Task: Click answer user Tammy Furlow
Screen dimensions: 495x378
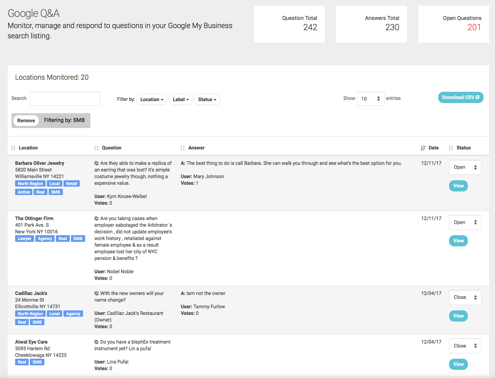Action: (x=209, y=306)
